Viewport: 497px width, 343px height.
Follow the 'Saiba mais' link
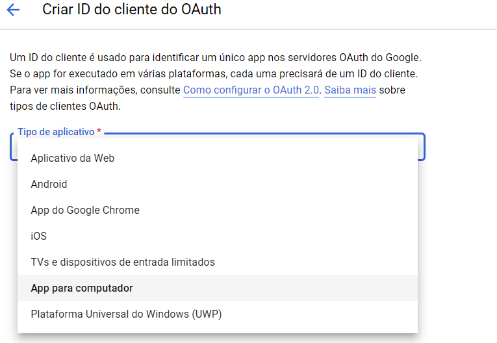pyautogui.click(x=350, y=90)
